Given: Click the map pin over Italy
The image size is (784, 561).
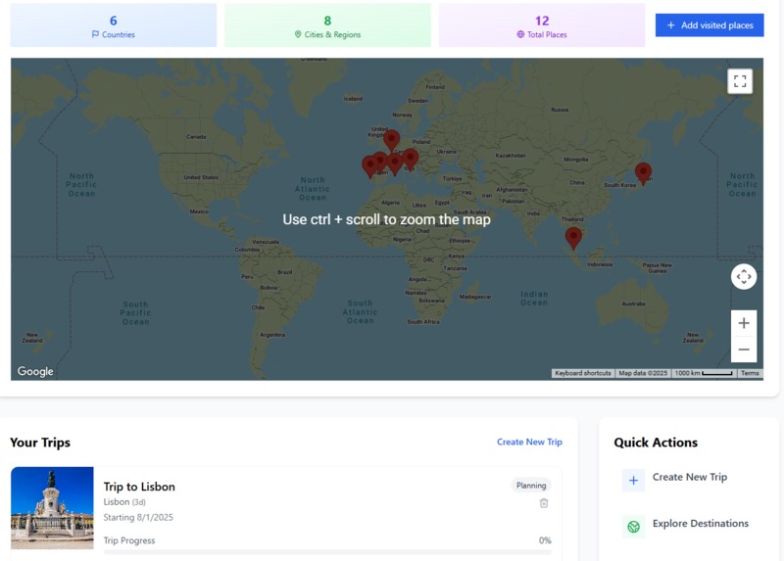Looking at the screenshot, I should click(x=411, y=159).
